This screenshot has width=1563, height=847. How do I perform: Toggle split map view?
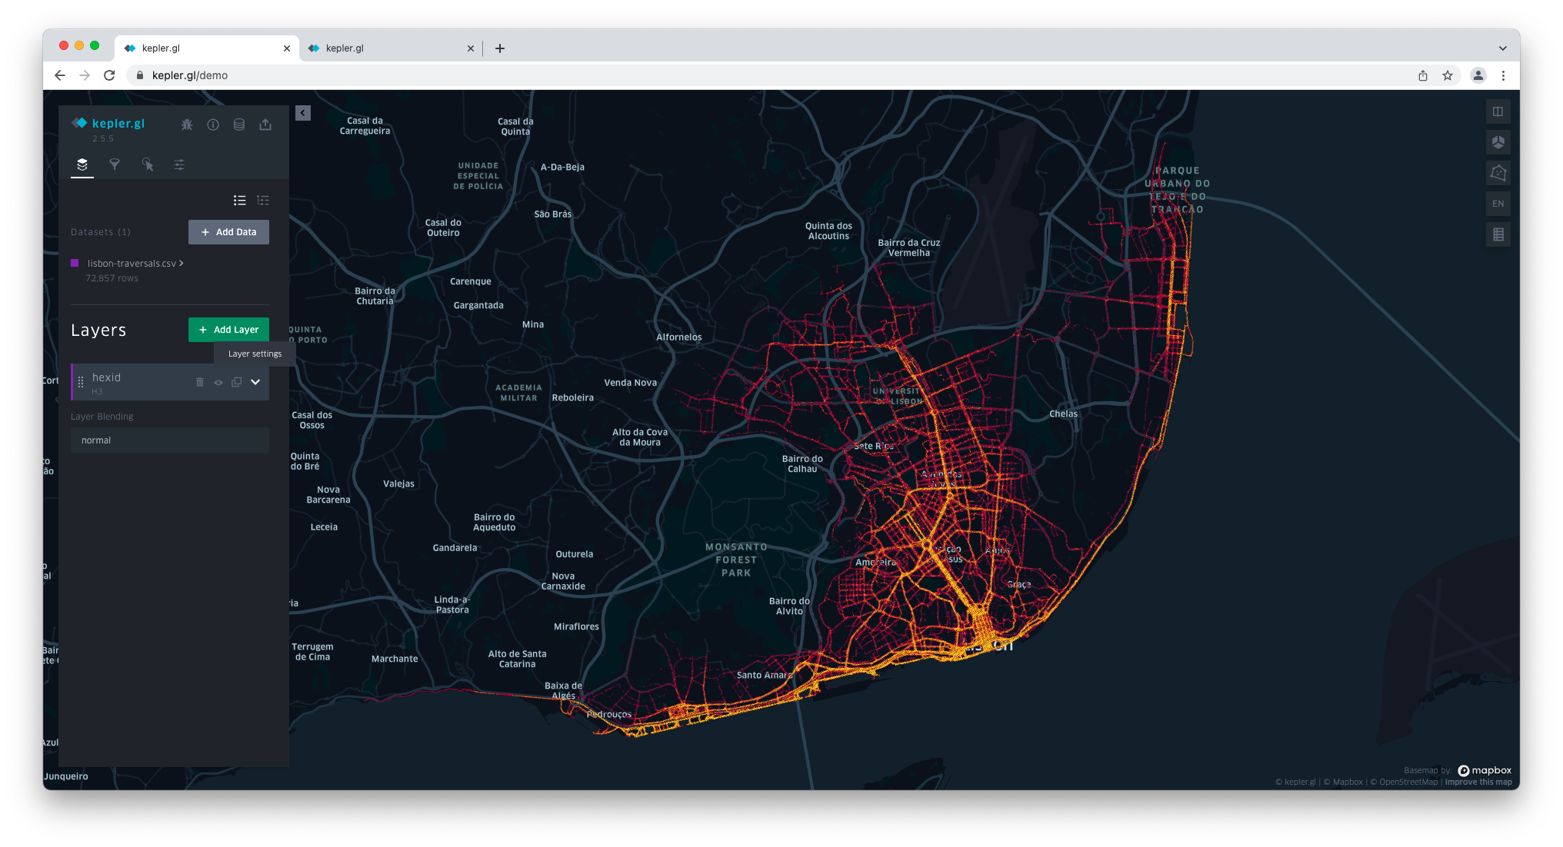pos(1498,111)
